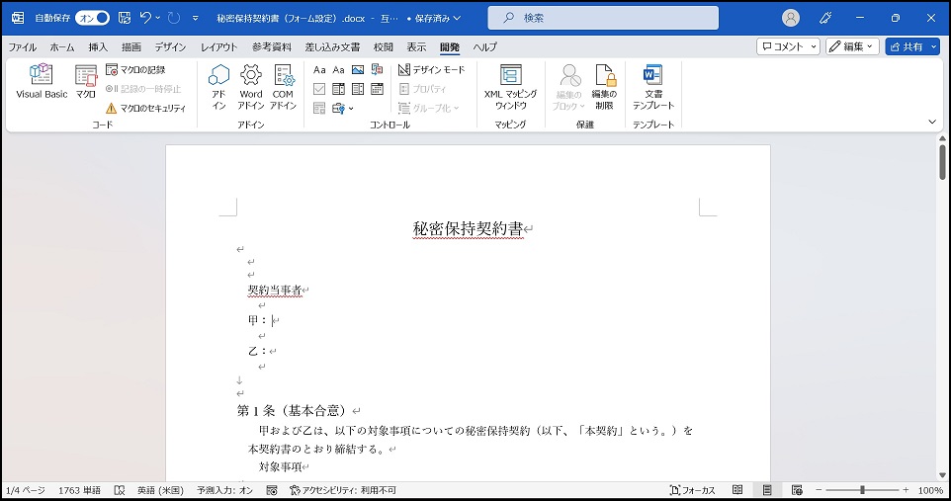Open the 編集 mode dropdown
Image resolution: width=951 pixels, height=501 pixels.
tap(852, 46)
